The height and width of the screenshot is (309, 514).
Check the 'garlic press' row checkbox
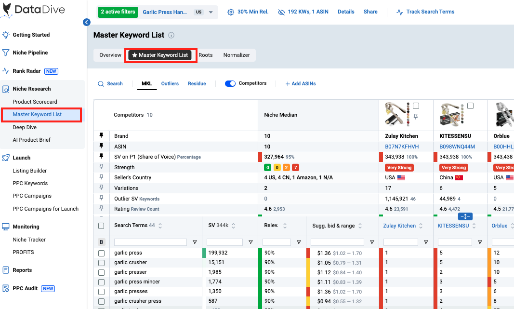(101, 253)
